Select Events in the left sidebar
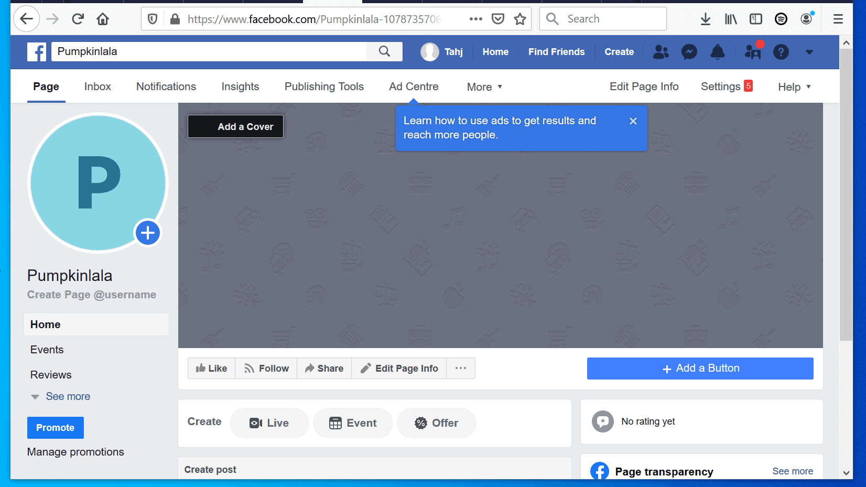 click(47, 350)
